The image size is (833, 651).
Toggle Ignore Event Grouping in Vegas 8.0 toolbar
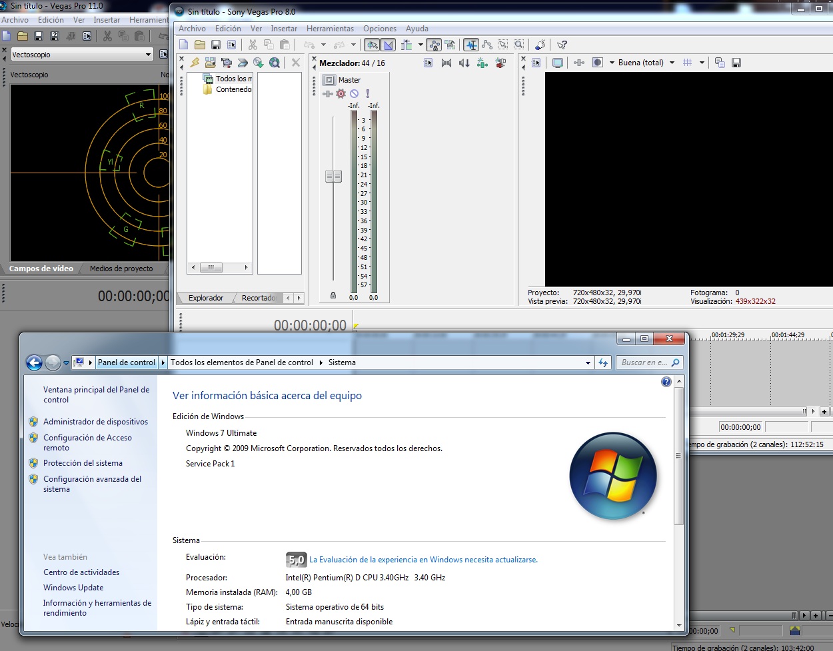[450, 45]
